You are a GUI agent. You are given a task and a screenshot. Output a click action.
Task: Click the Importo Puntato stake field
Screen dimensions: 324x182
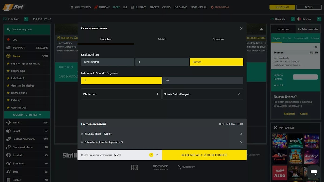click(305, 77)
